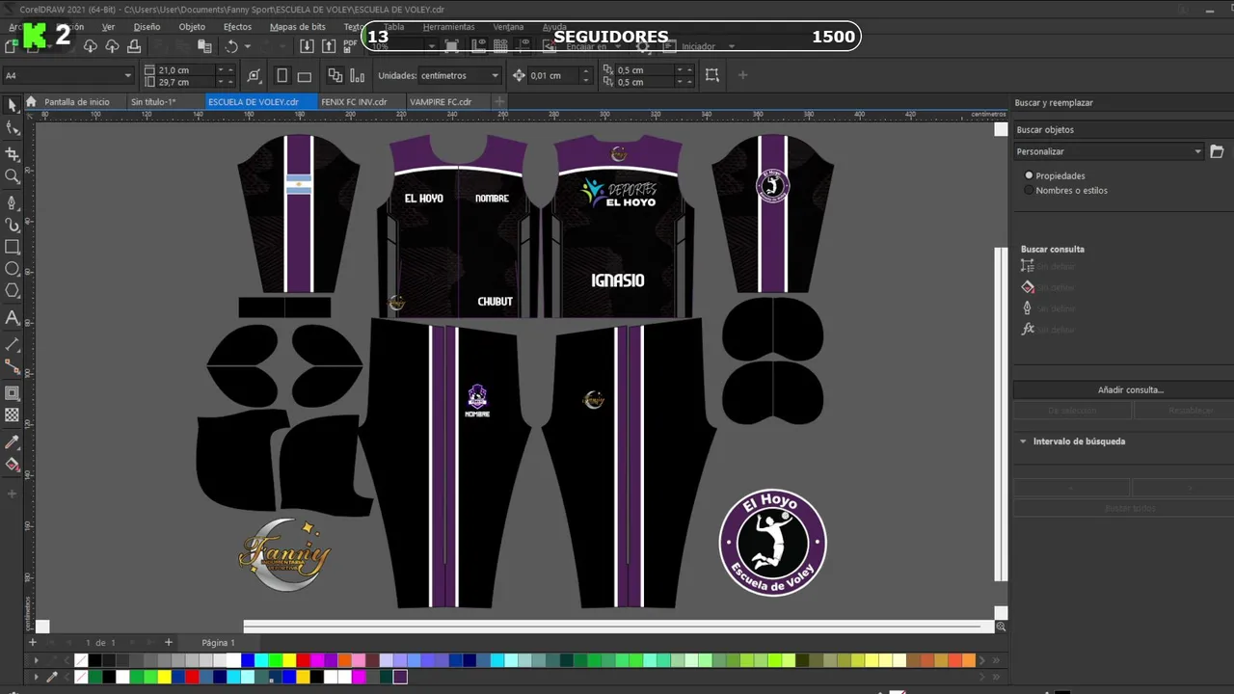
Task: Click the horizontal canvas scrollbar
Action: [618, 627]
